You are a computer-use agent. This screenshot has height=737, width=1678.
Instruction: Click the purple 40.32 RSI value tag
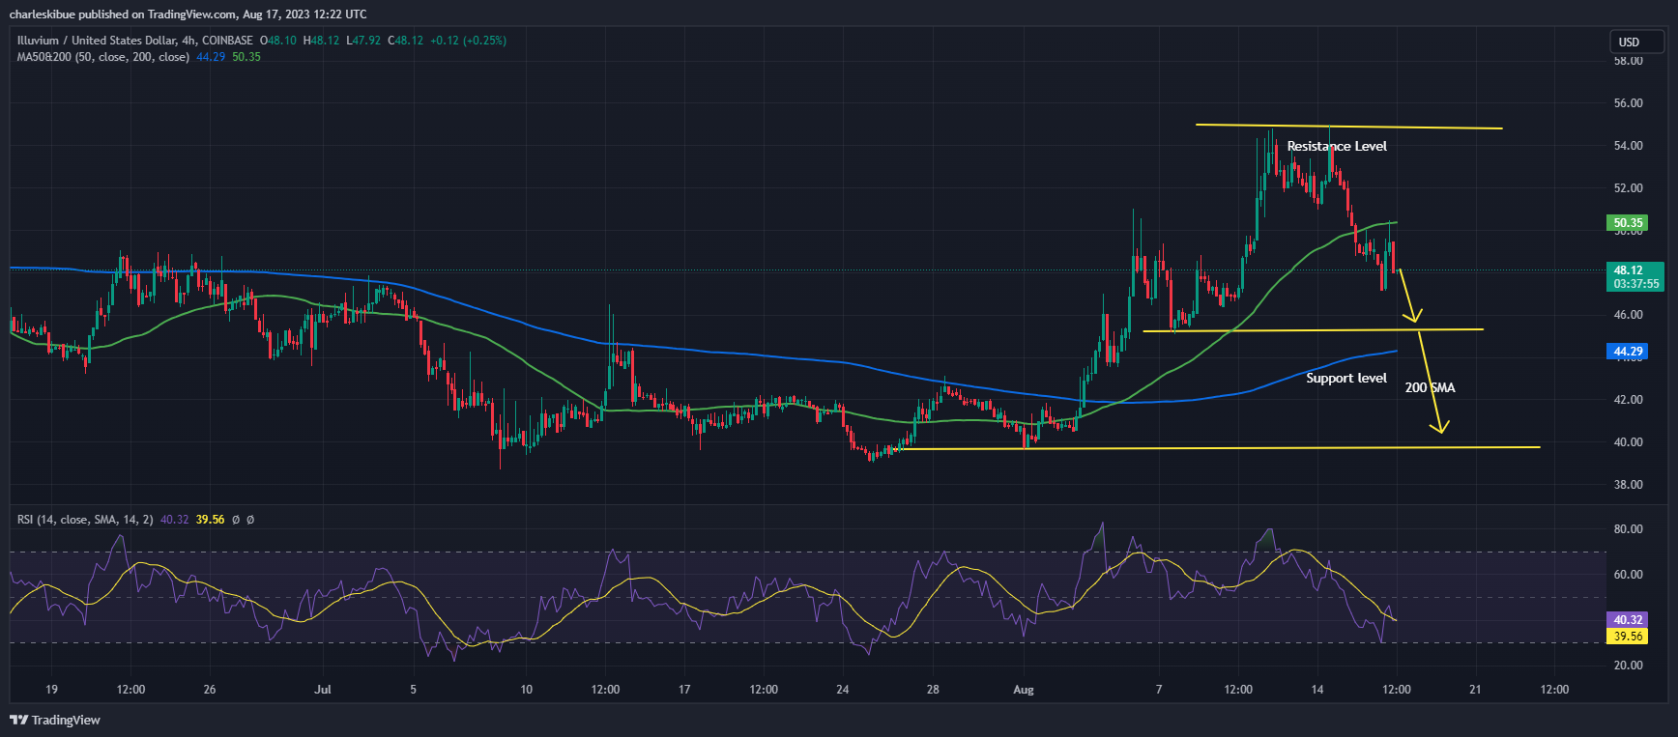[x=1629, y=620]
